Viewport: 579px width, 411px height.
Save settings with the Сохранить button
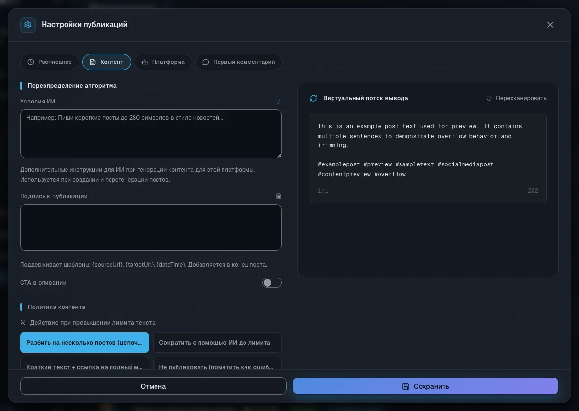point(425,386)
